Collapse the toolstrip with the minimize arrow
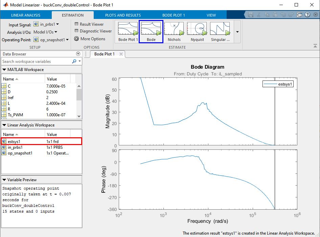This screenshot has height=237, width=320. coord(315,45)
